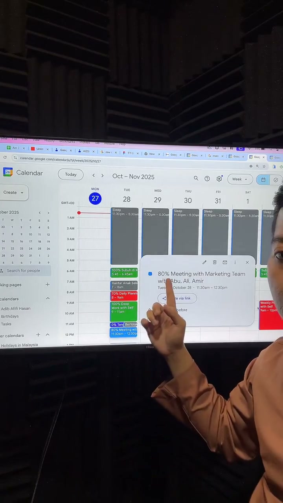Collapse the My calendars section
The image size is (283, 503).
(x=48, y=298)
